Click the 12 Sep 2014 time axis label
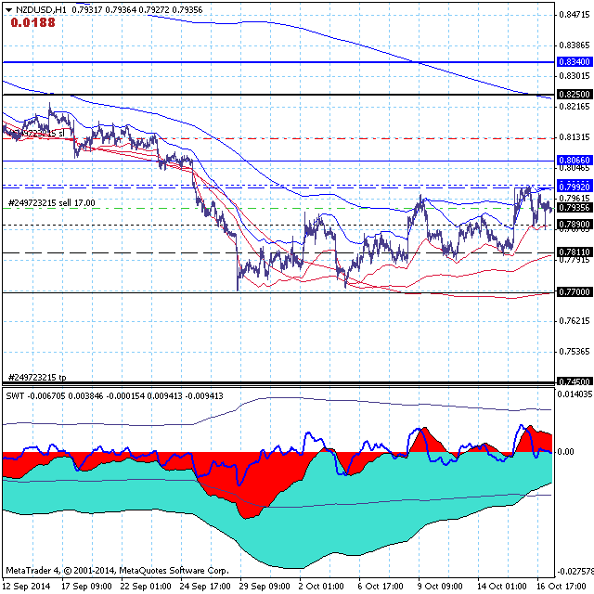Image resolution: width=594 pixels, height=594 pixels. coord(27,587)
